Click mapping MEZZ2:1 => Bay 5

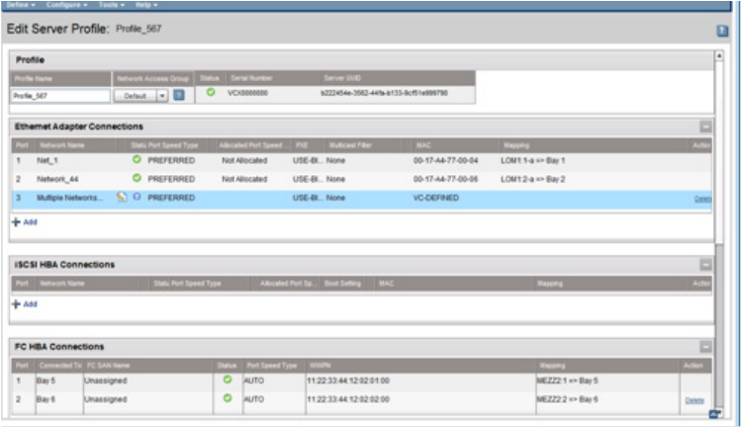tap(568, 381)
